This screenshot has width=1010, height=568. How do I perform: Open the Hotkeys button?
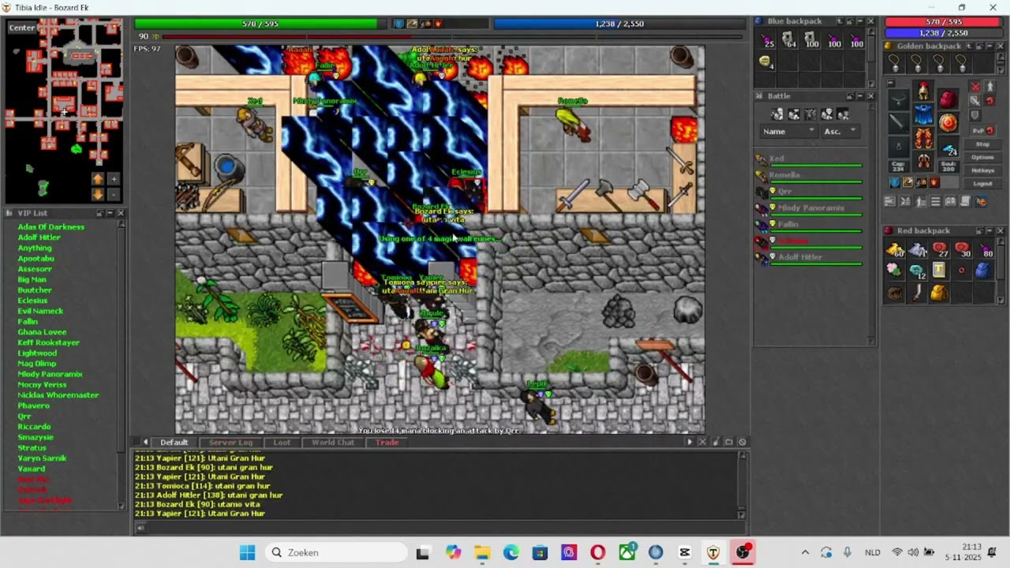[982, 170]
